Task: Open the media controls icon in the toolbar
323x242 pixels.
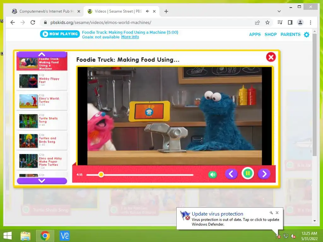Action: coord(280,22)
